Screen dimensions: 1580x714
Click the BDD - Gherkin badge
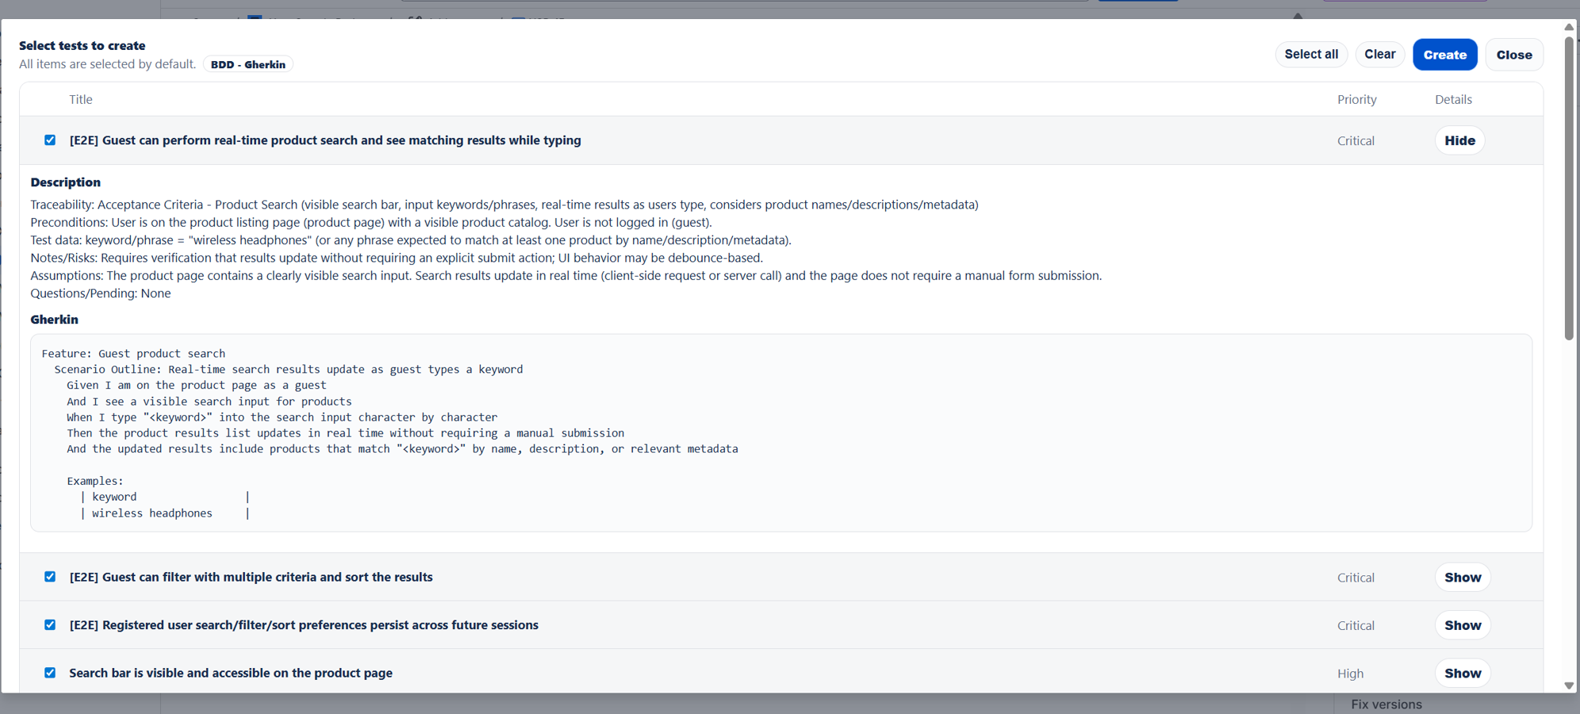[x=247, y=64]
